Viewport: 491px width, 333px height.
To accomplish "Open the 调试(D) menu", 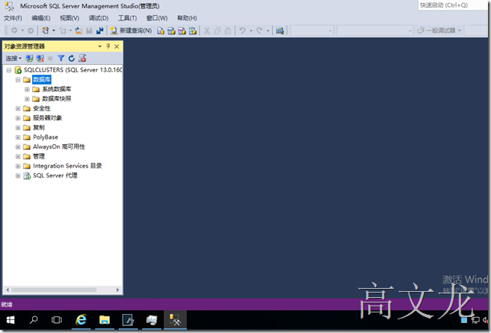I will point(98,18).
